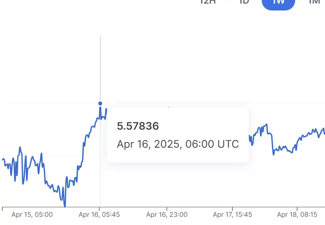This screenshot has height=225, width=325.
Task: Click the 5.57836 value in tooltip
Action: (x=138, y=126)
